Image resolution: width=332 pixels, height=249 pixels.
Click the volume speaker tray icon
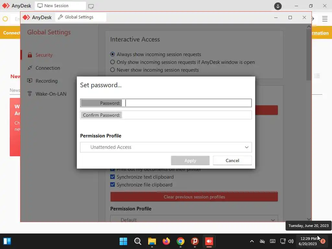(291, 241)
